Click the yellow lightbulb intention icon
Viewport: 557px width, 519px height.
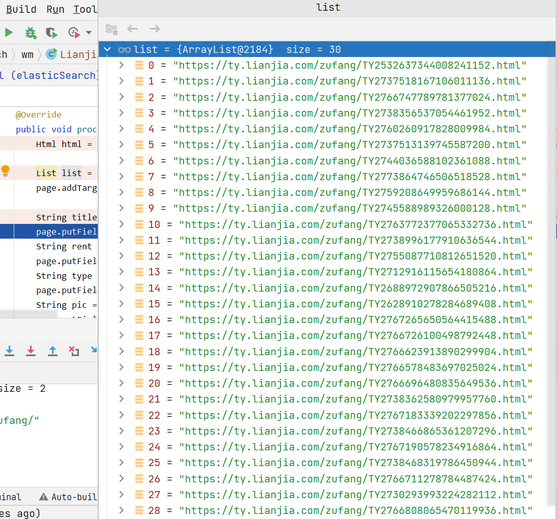(5, 171)
